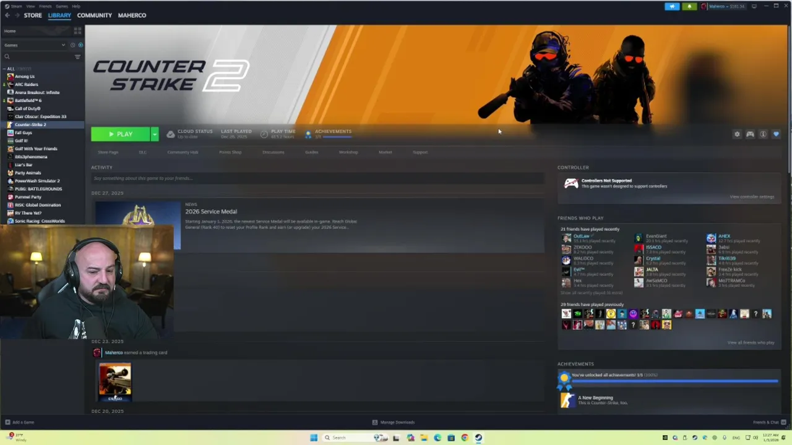The height and width of the screenshot is (445, 792).
Task: Open the MAHERCO profile tab
Action: [132, 15]
